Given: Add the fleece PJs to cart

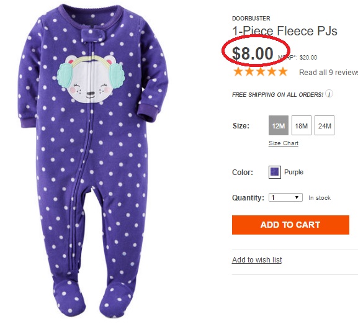Looking at the screenshot, I should tap(290, 225).
